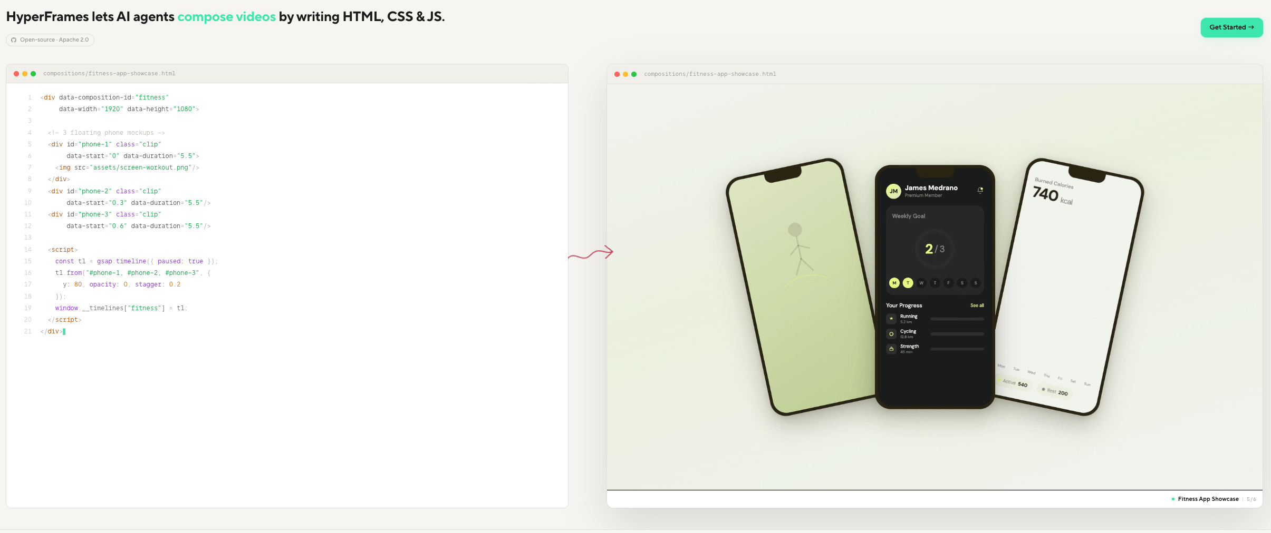Toggle the highlighted Monday day circle
Viewport: 1271px width, 533px height.
point(894,283)
